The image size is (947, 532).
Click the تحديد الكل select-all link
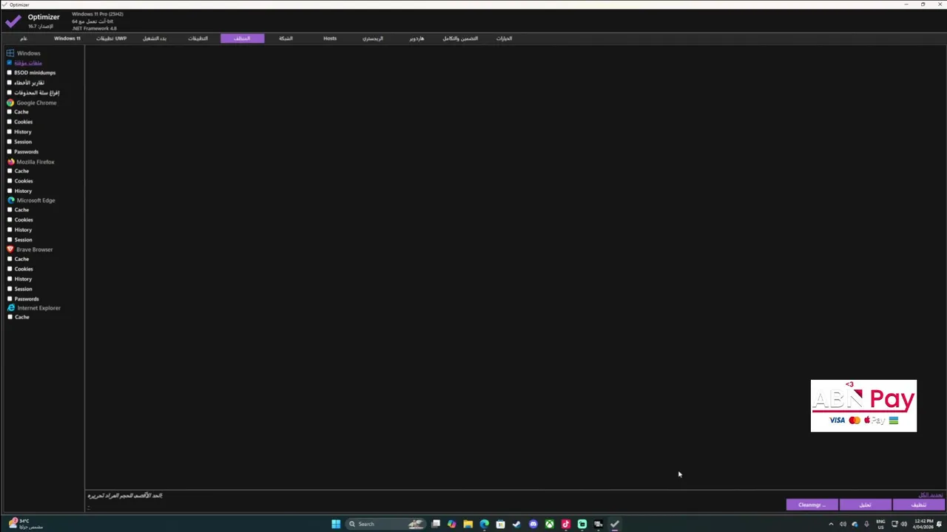click(931, 495)
